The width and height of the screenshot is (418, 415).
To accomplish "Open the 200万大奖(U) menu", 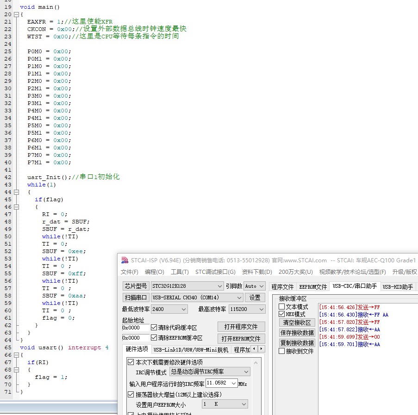I will pyautogui.click(x=296, y=272).
